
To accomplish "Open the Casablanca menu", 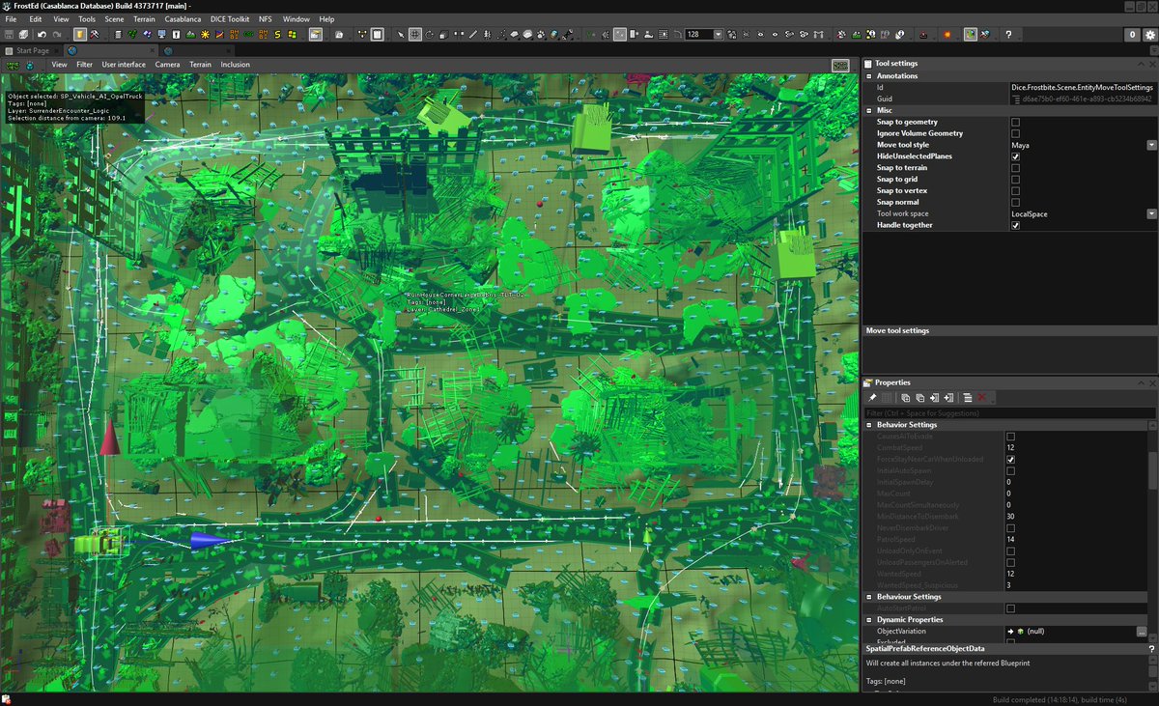I will (183, 19).
